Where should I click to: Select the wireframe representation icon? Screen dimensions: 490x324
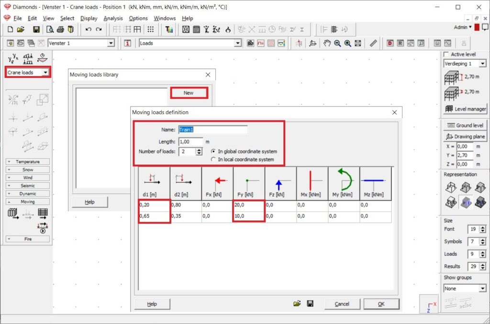coord(451,187)
